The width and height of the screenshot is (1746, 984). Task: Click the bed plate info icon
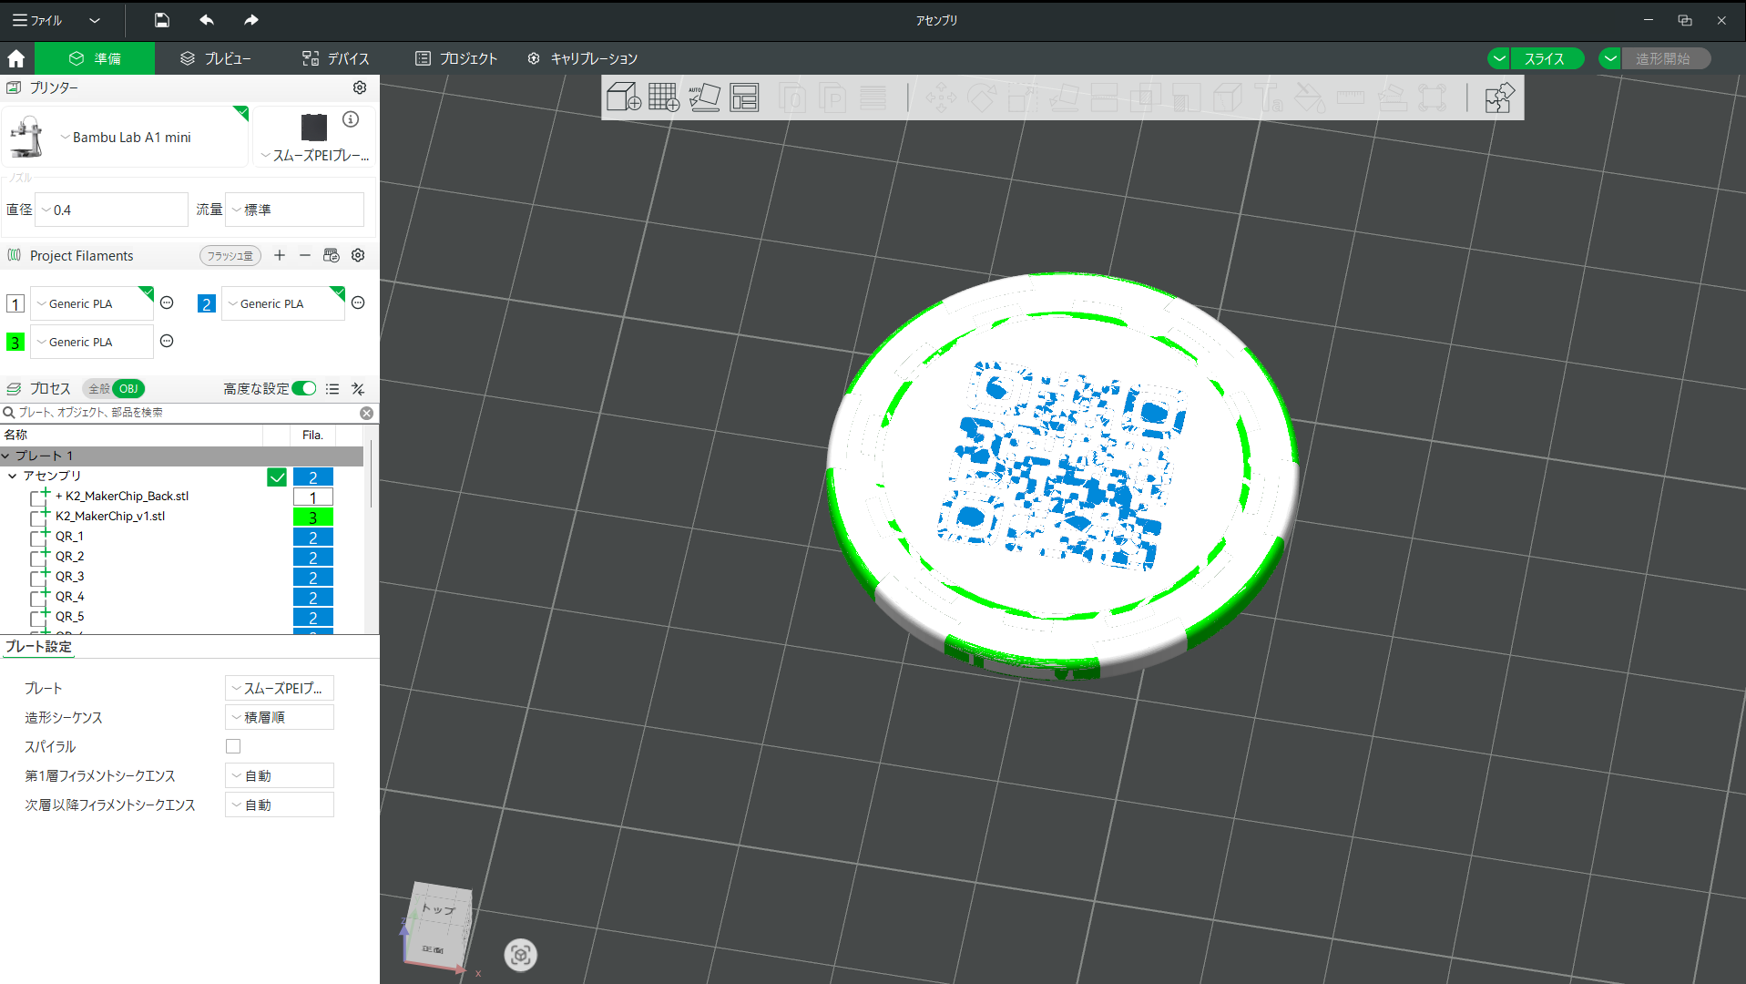[351, 119]
